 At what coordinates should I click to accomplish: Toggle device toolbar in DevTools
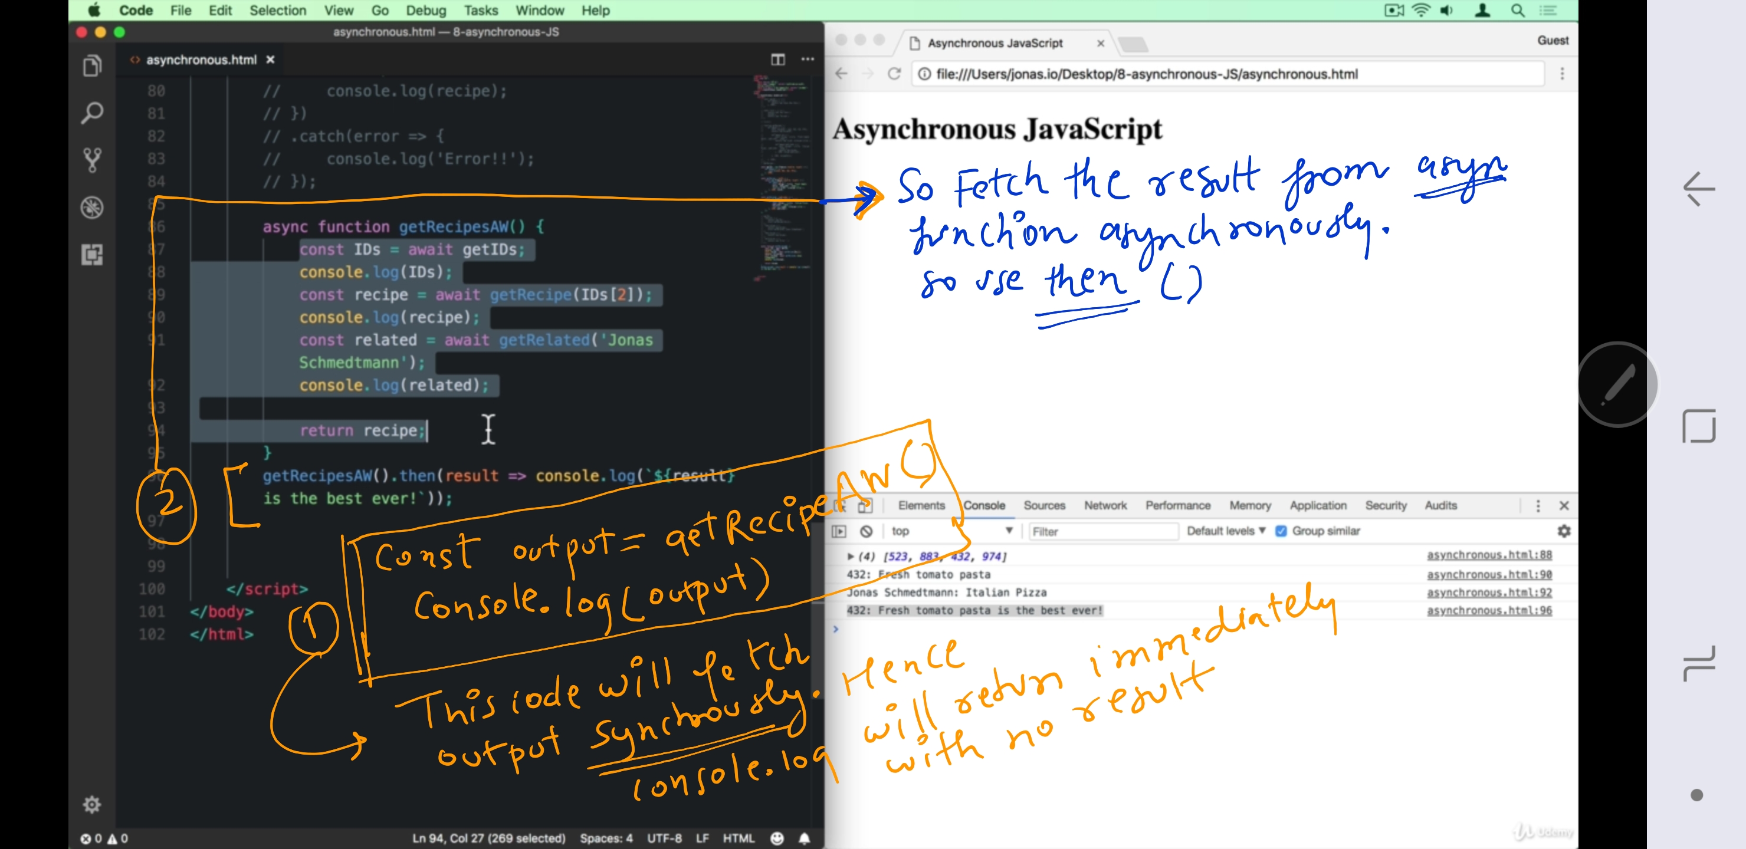click(x=864, y=505)
